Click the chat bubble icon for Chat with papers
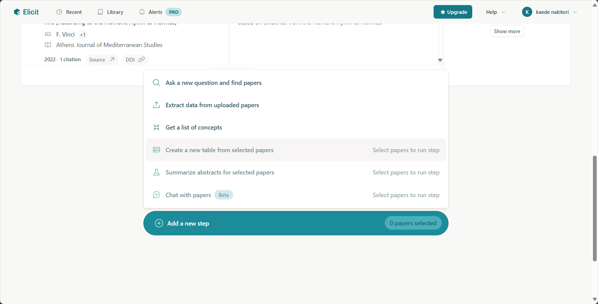Viewport: 598px width, 304px height. coord(156,195)
